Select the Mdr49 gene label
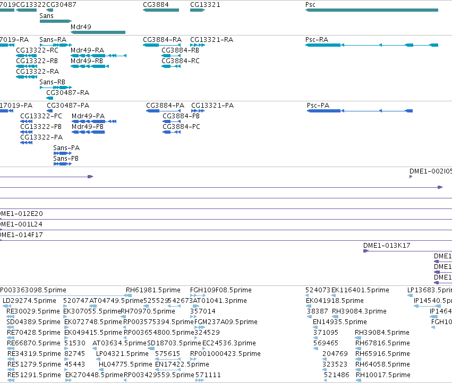The width and height of the screenshot is (452, 383). [81, 27]
